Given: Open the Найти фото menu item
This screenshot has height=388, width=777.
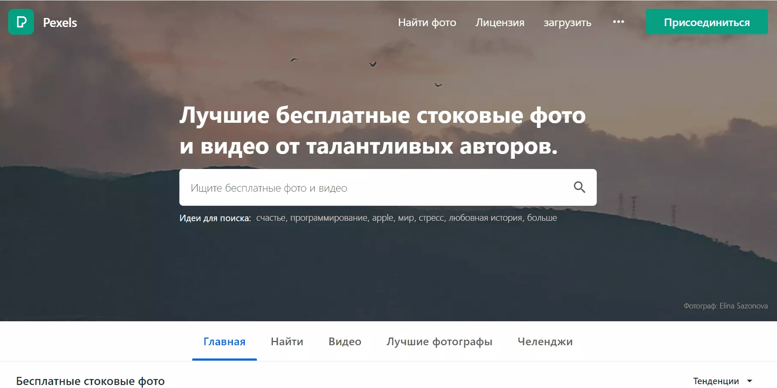Looking at the screenshot, I should tap(427, 23).
